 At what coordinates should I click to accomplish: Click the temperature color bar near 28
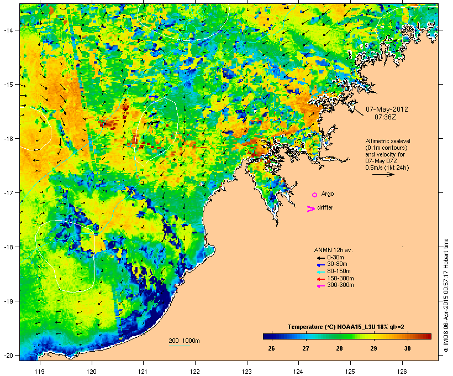coord(339,336)
